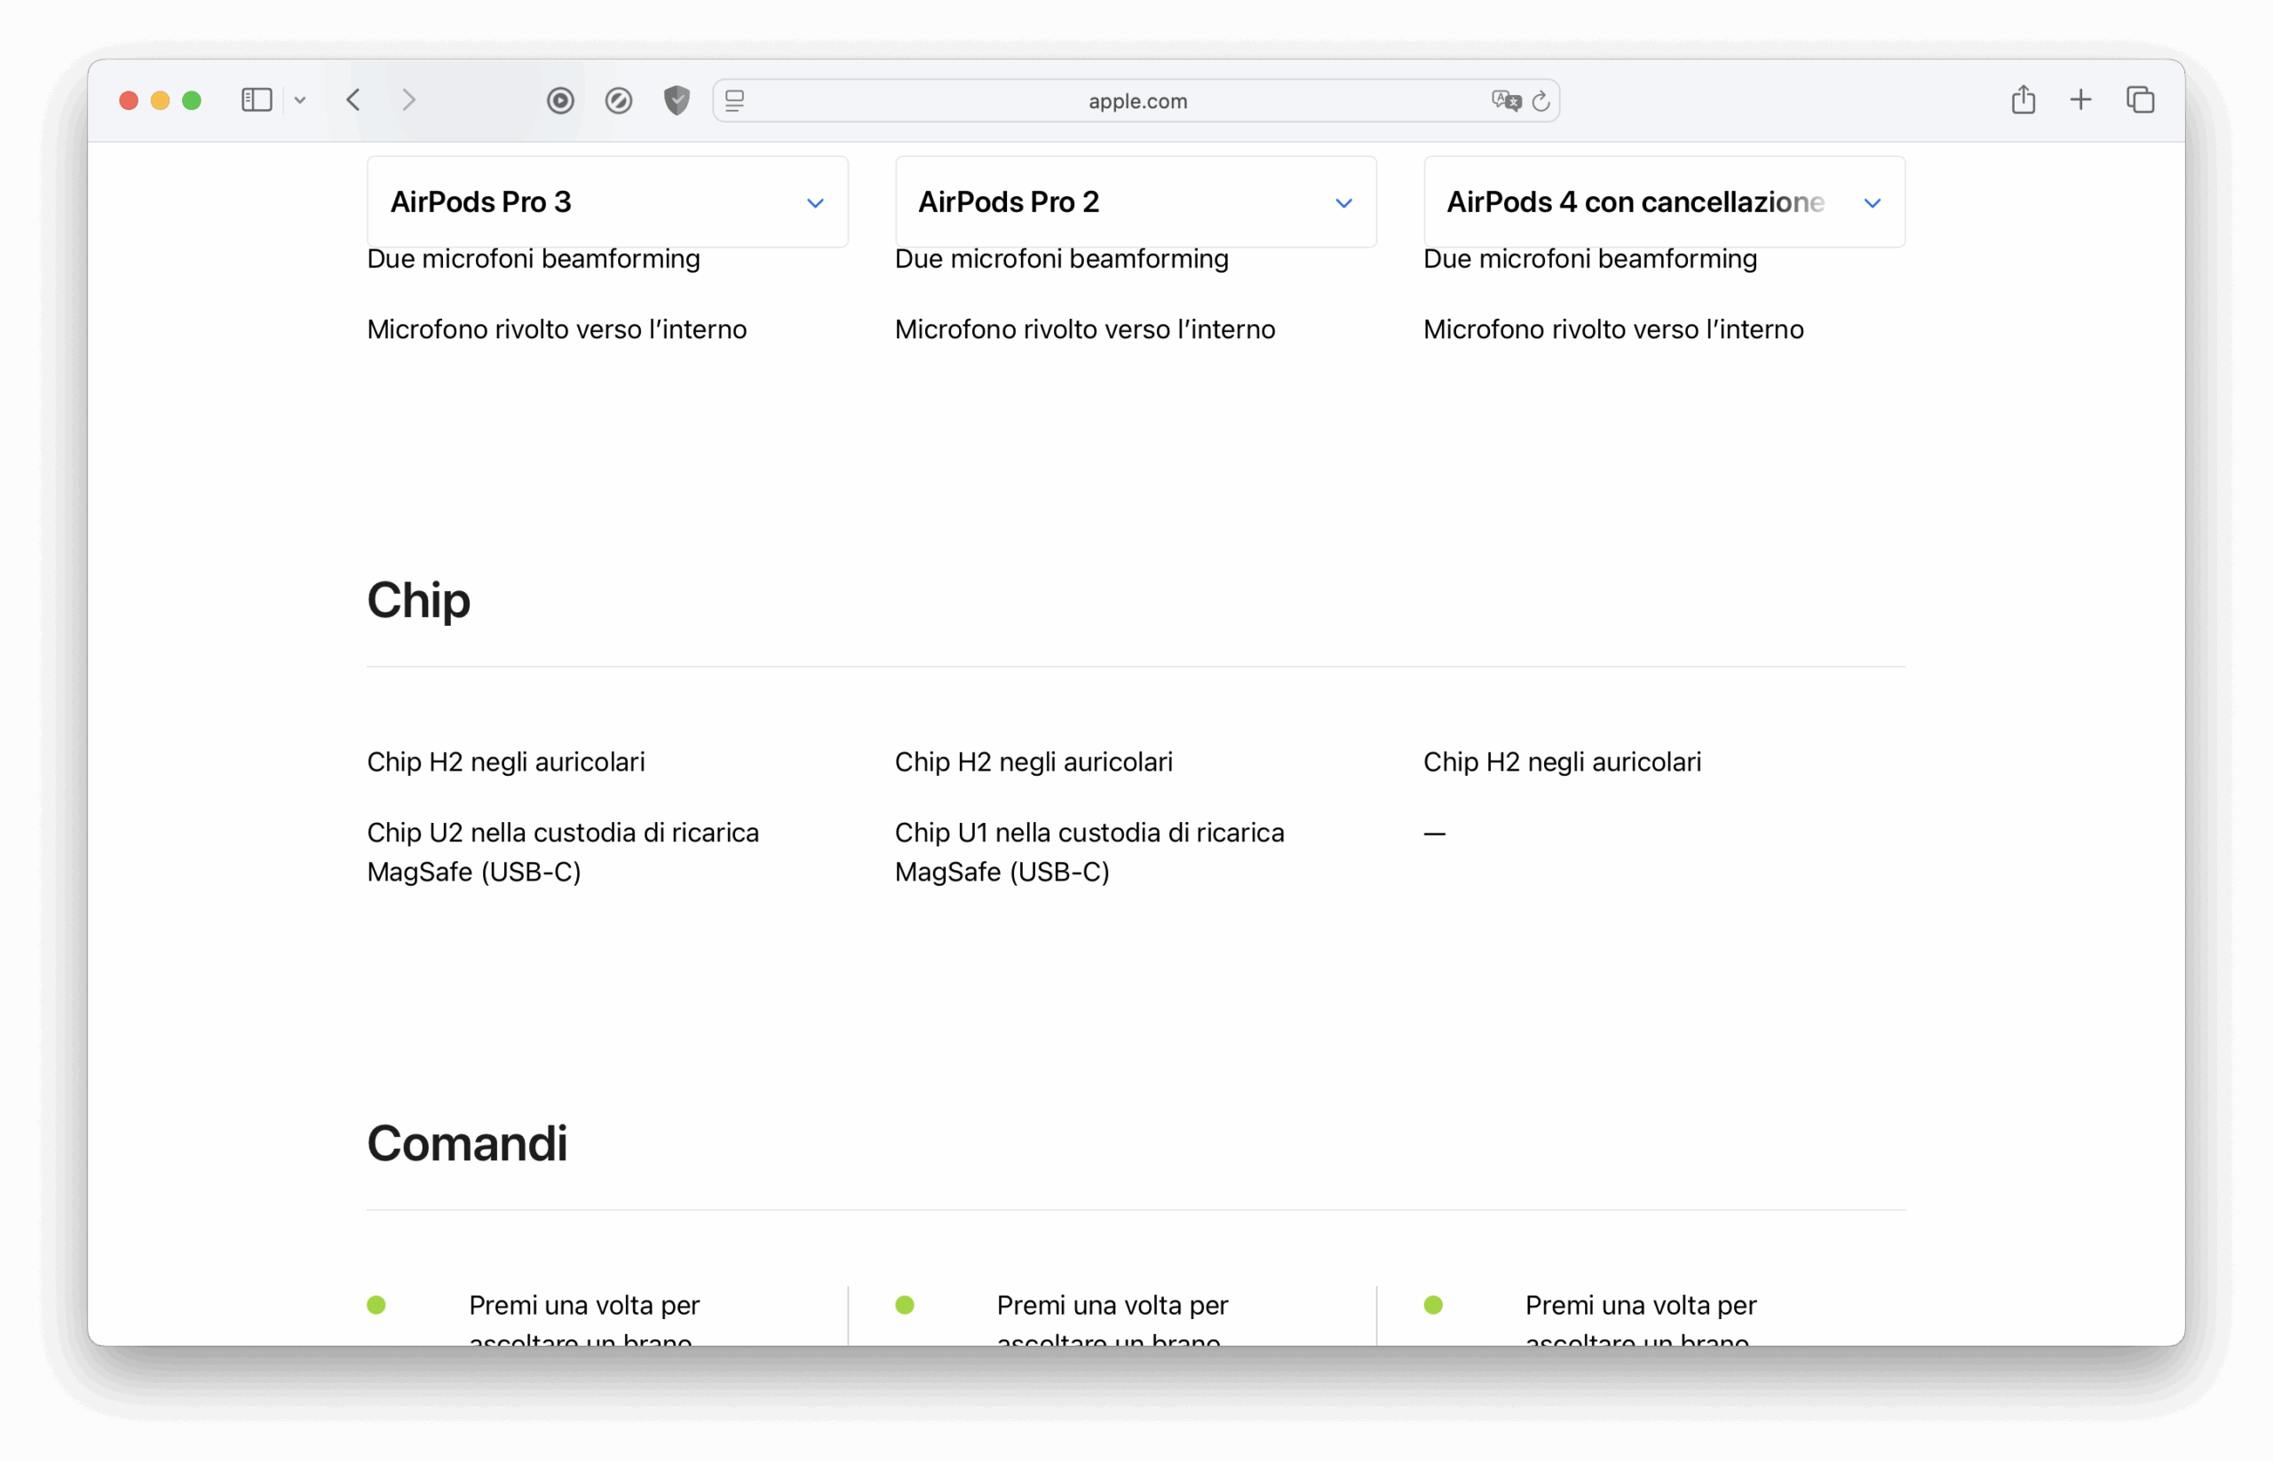
Task: Enter full screen with the green button
Action: click(192, 100)
